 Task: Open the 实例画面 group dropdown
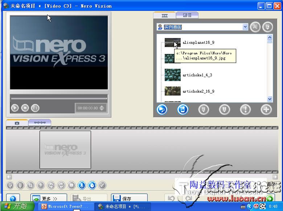click(245, 27)
